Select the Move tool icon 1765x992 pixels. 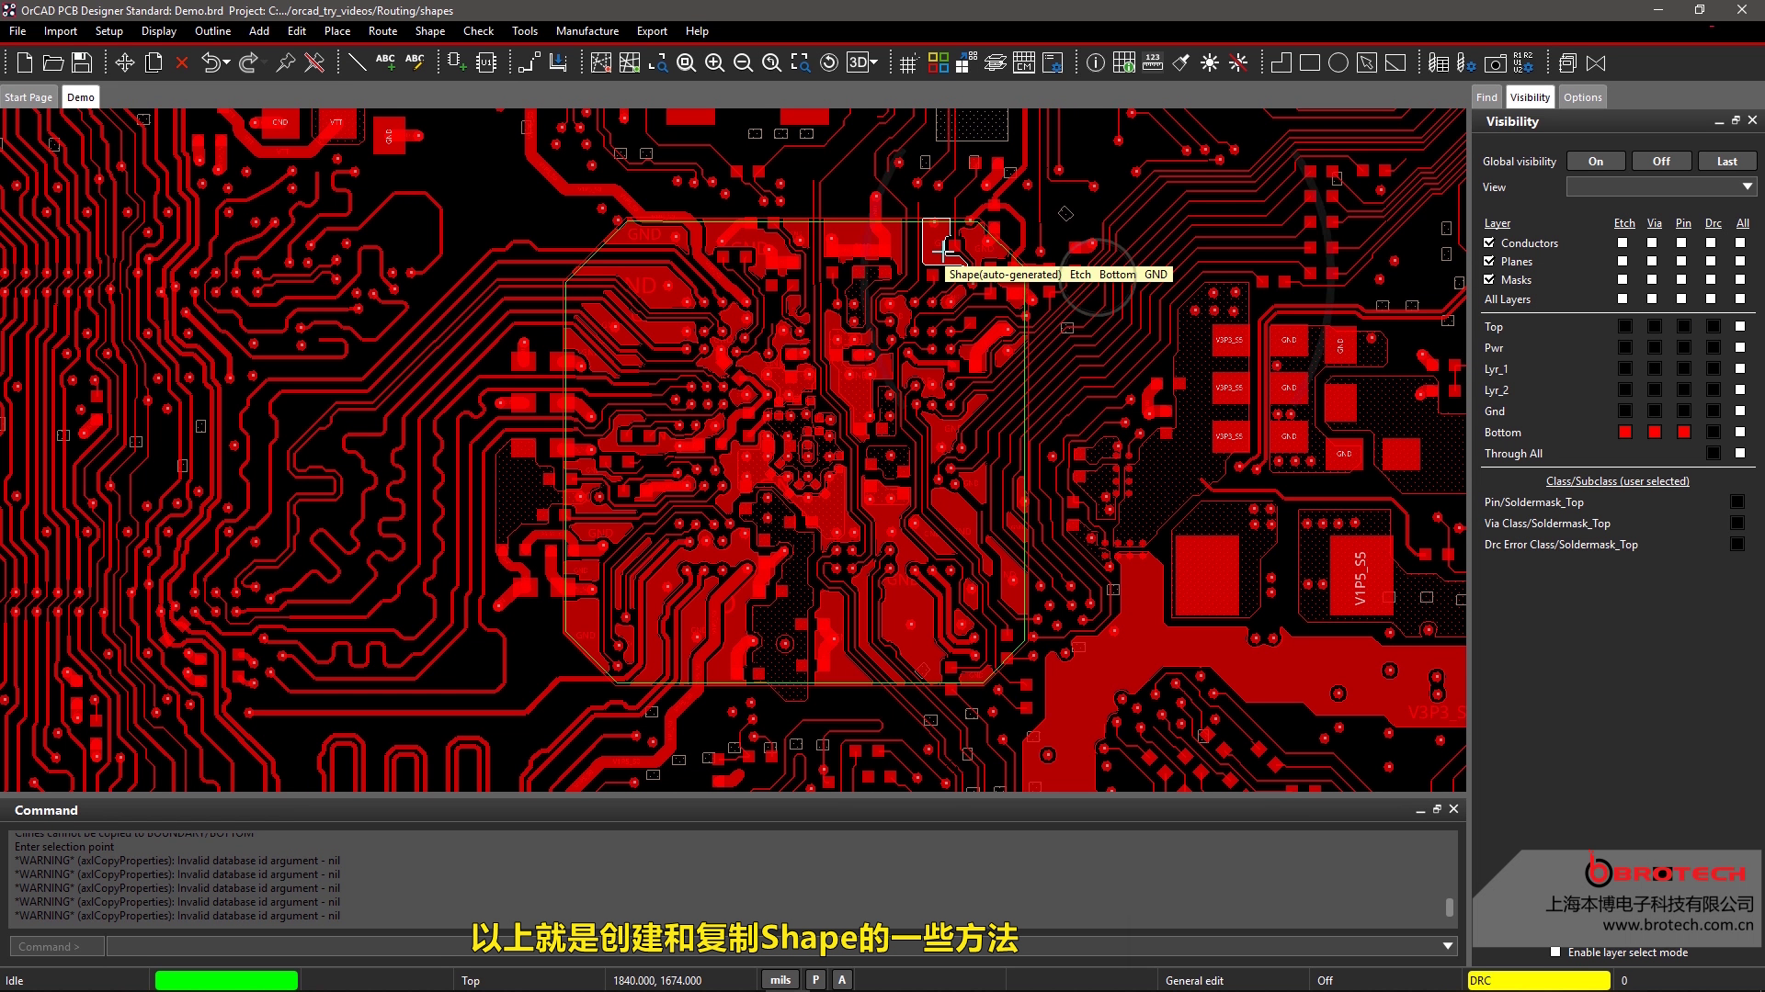(x=125, y=62)
